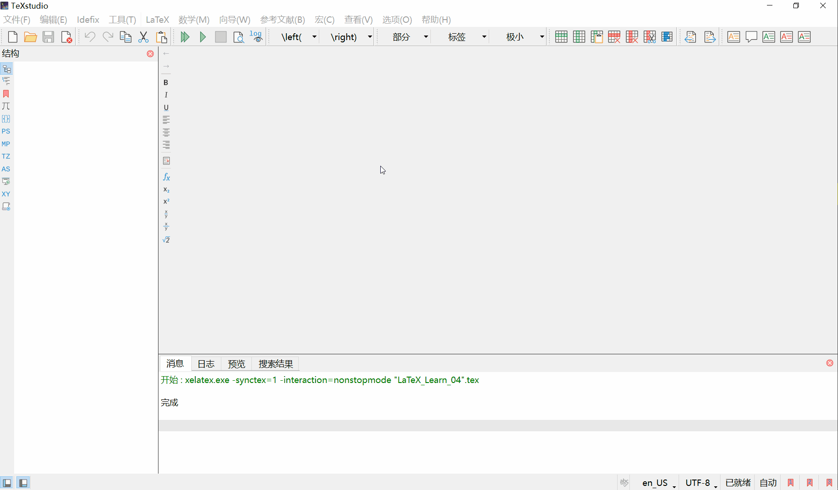The image size is (838, 490).
Task: Open the 选项(O) menu
Action: tap(397, 20)
